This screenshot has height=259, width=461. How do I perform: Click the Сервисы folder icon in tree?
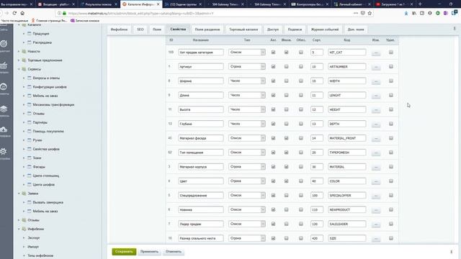pos(24,69)
